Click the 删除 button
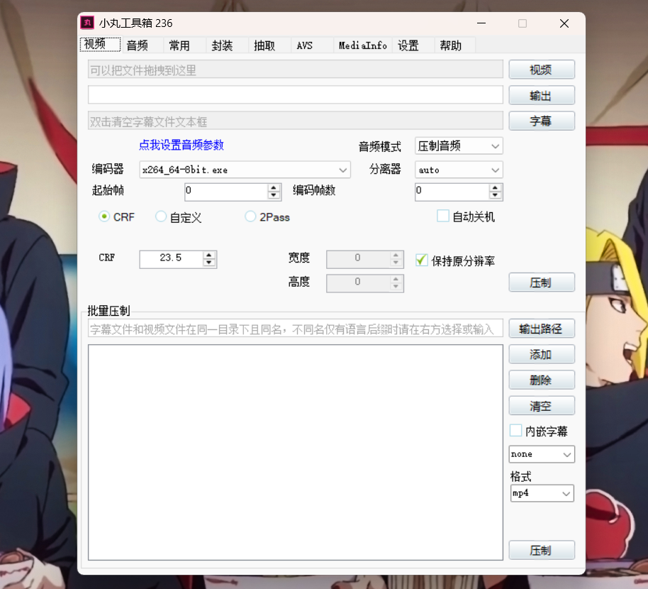 pyautogui.click(x=542, y=380)
